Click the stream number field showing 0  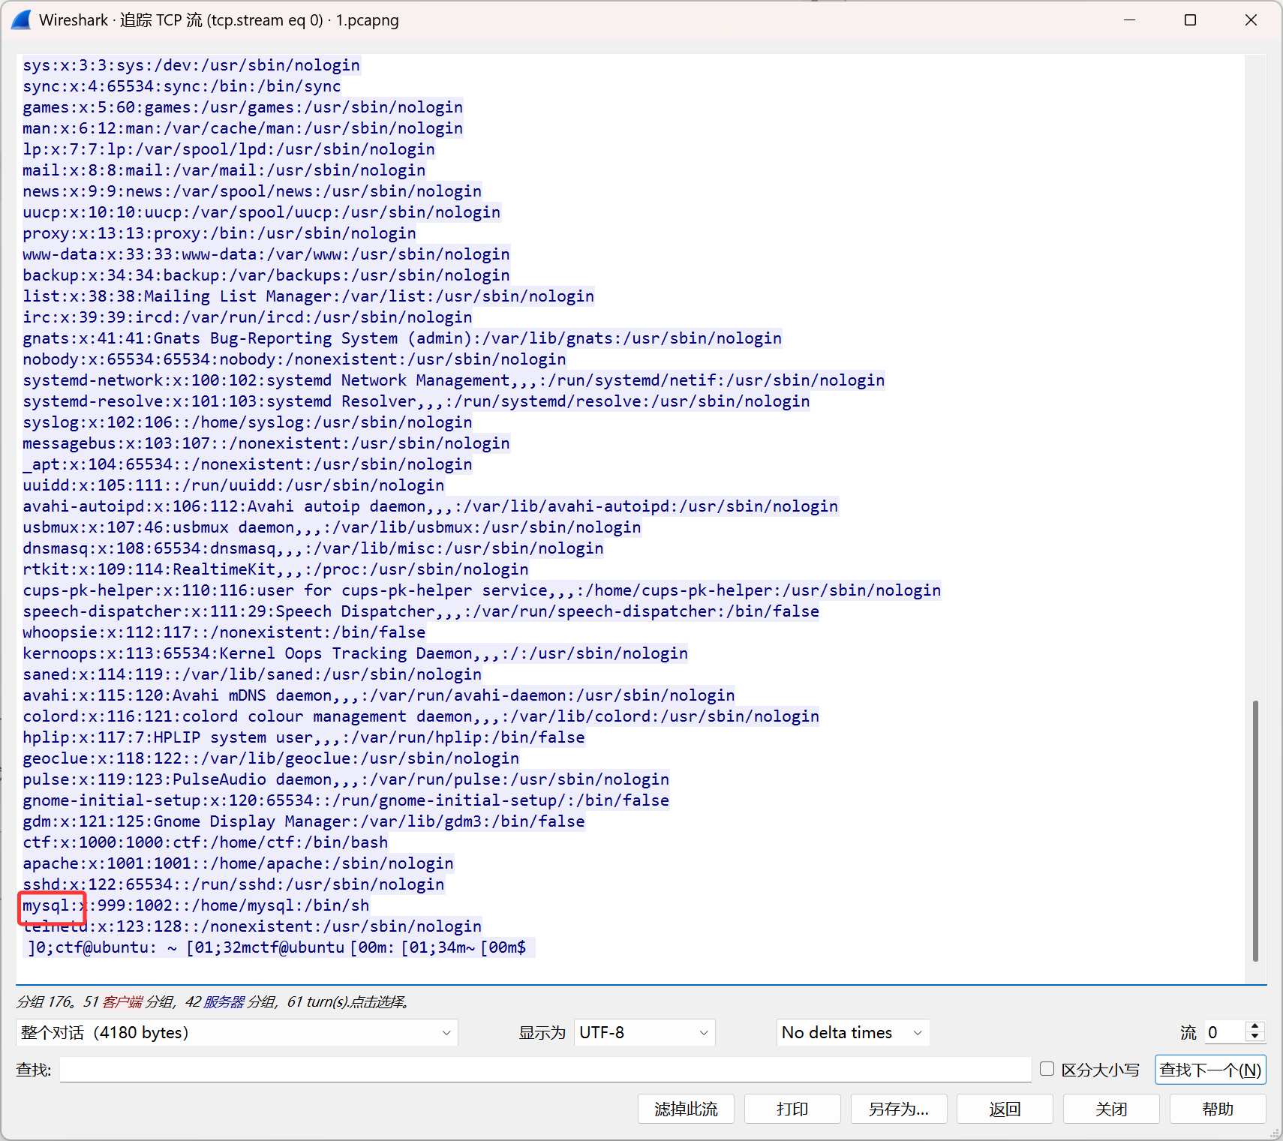(1225, 1032)
